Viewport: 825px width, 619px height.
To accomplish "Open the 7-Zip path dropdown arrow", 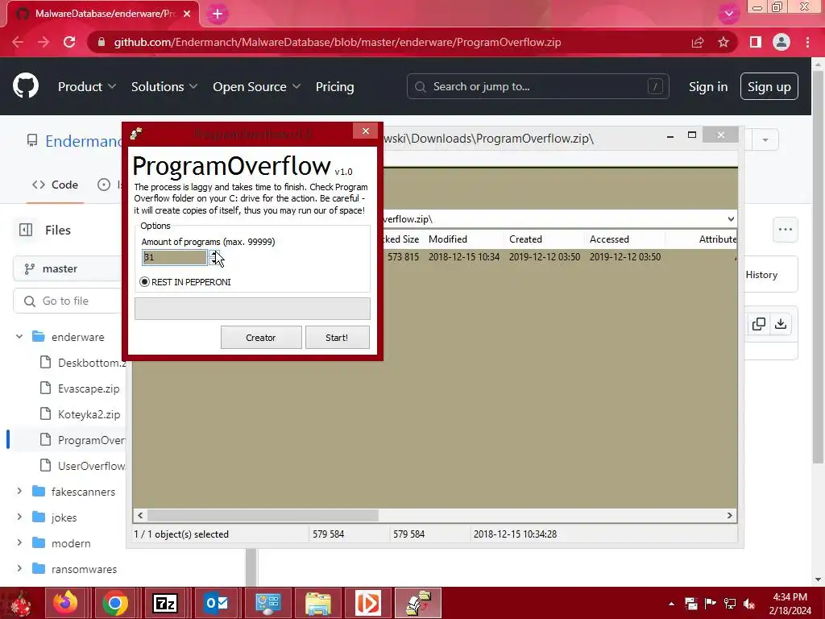I will click(x=730, y=219).
